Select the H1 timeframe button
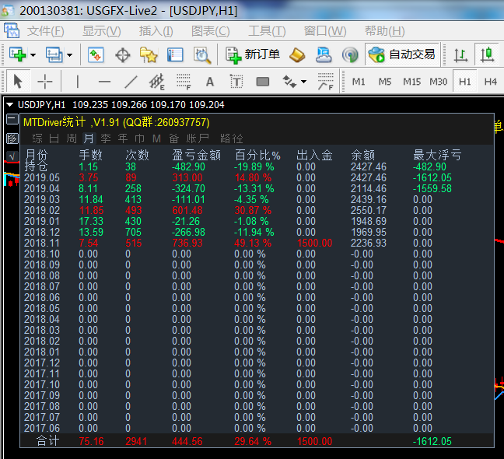The width and height of the screenshot is (504, 459). (x=465, y=82)
